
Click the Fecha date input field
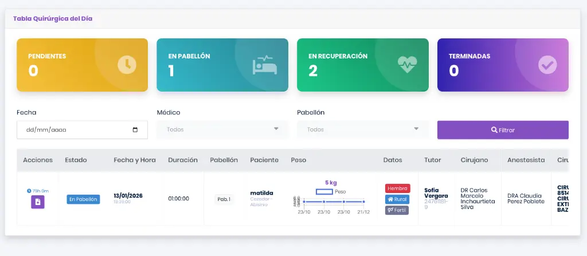[x=83, y=130]
